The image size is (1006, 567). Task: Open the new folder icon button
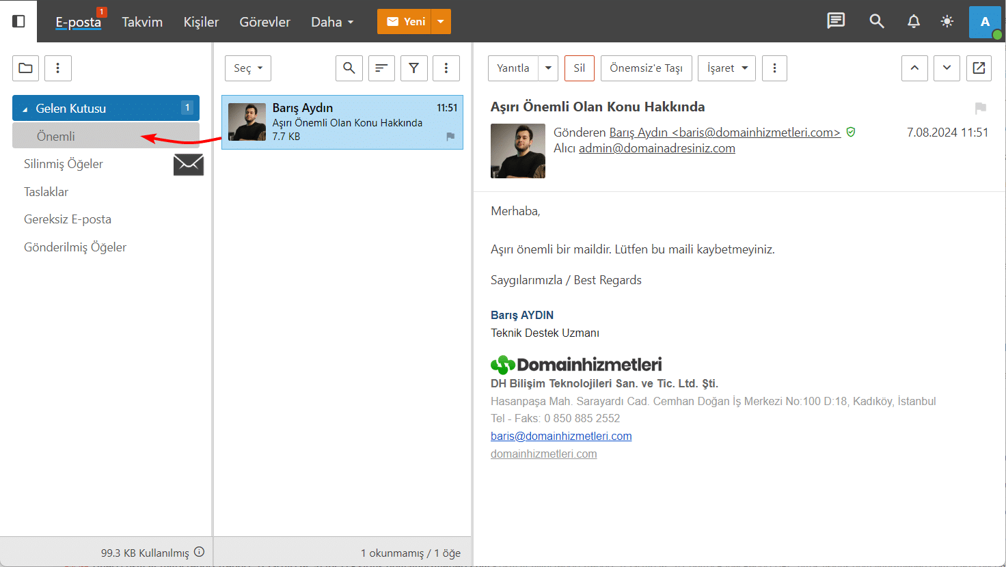pyautogui.click(x=26, y=68)
